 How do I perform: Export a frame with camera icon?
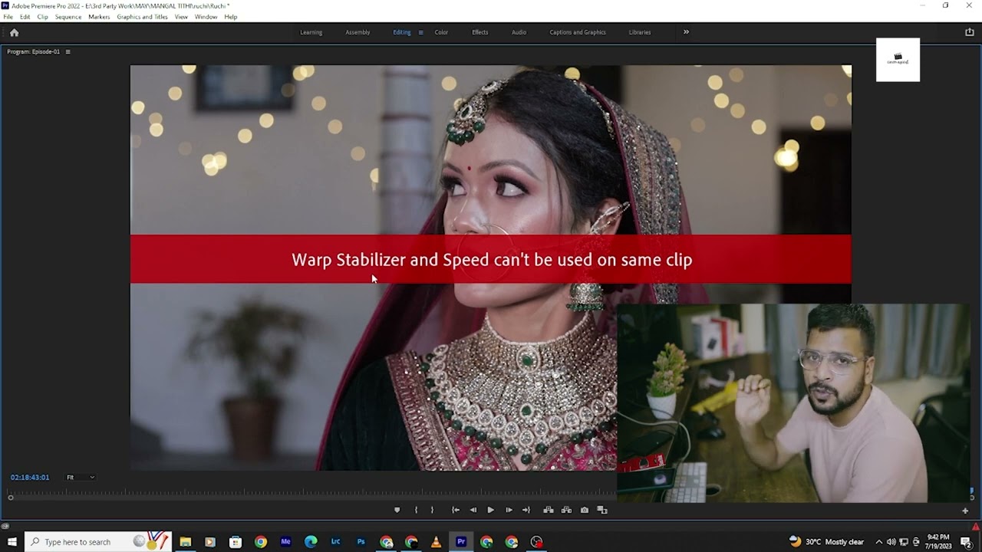pos(585,510)
